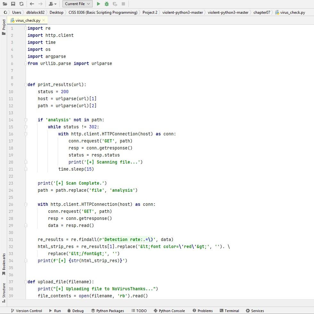Collapse the print_results function with its fold arrow
This screenshot has width=314, height=314.
click(x=26, y=85)
